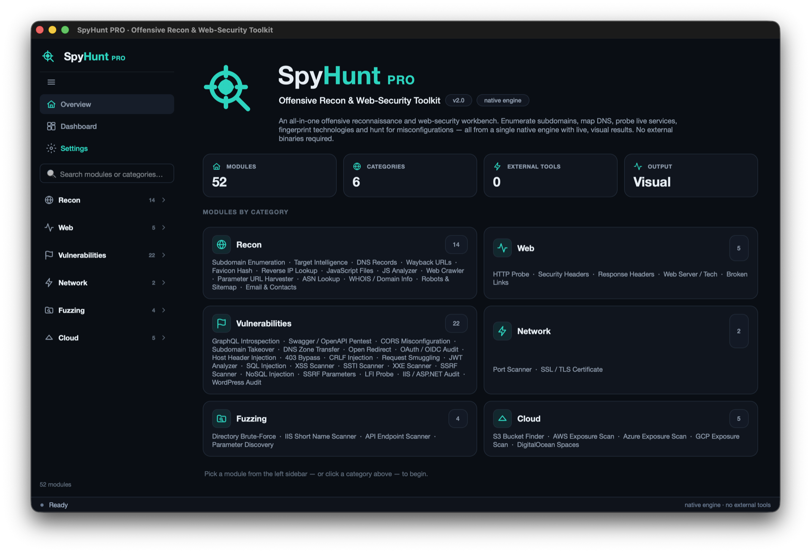Click the Fuzzing card count badge 4
811x553 pixels.
(458, 418)
